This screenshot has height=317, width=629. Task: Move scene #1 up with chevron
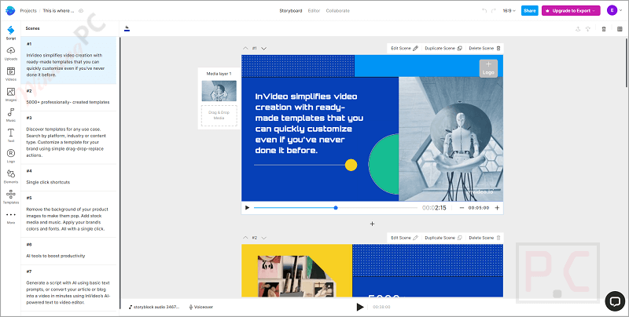click(x=245, y=49)
